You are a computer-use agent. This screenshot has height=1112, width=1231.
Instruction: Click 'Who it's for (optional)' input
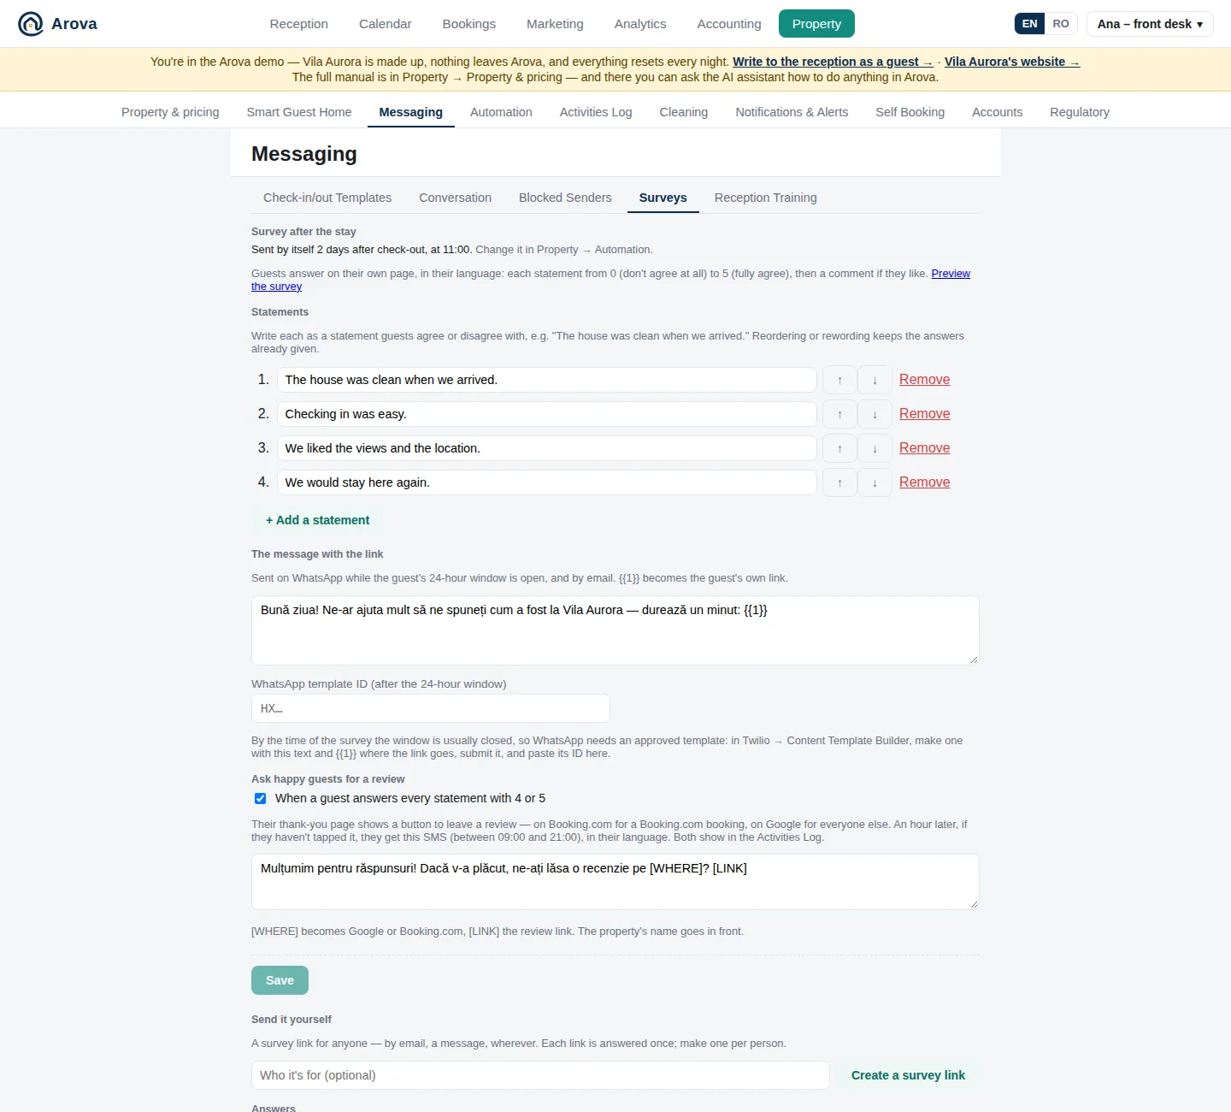(x=540, y=1075)
